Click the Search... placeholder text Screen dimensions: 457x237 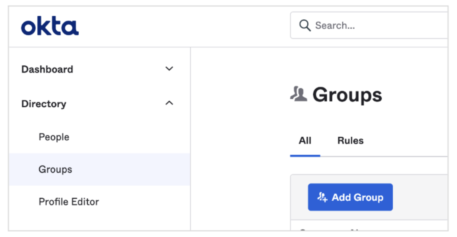tap(335, 26)
